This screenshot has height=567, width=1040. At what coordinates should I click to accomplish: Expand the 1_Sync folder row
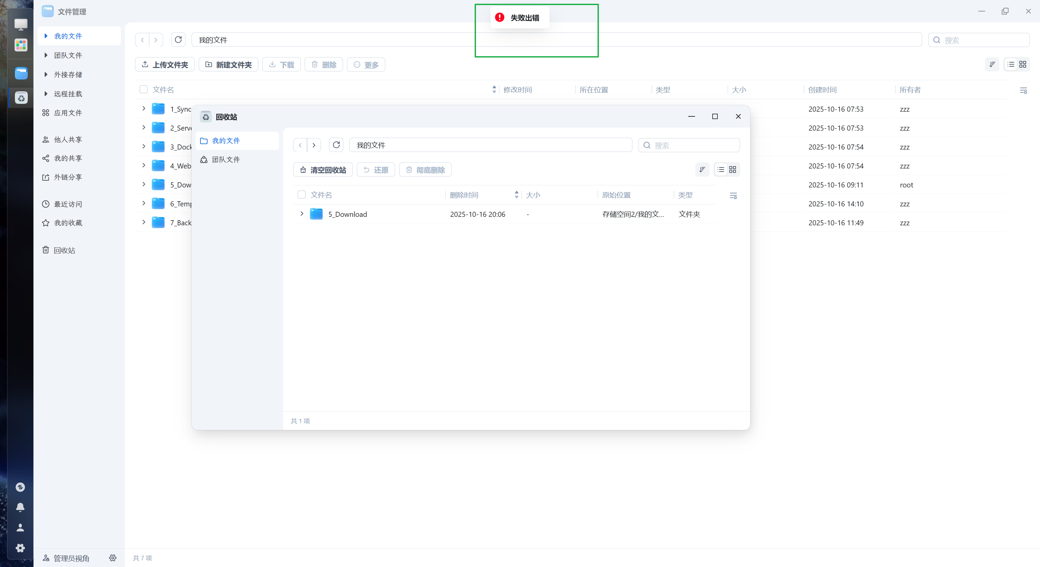click(143, 109)
